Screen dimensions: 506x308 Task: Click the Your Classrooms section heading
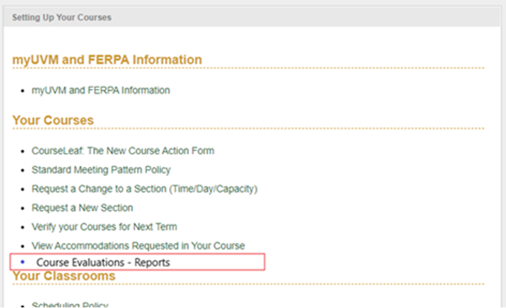click(64, 276)
